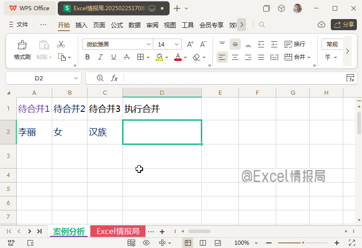The height and width of the screenshot is (248, 362).
Task: Add a new sheet with plus icon
Action: [162, 231]
